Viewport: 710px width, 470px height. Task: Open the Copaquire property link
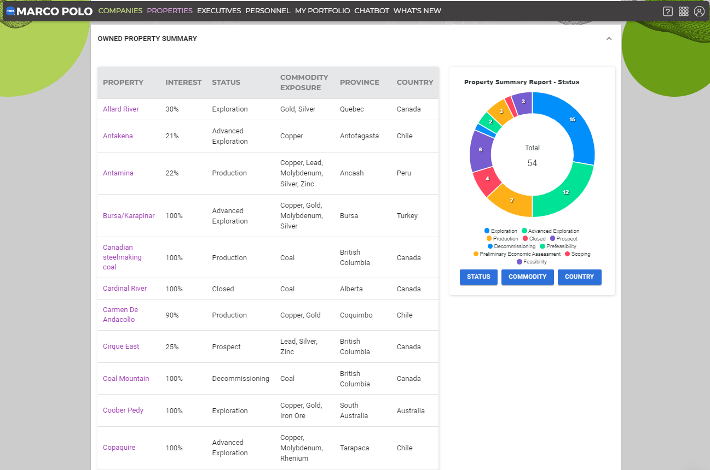point(119,448)
